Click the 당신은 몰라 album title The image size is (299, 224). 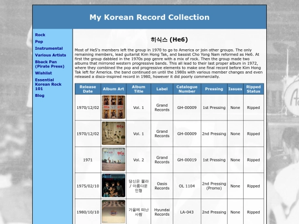click(138, 186)
